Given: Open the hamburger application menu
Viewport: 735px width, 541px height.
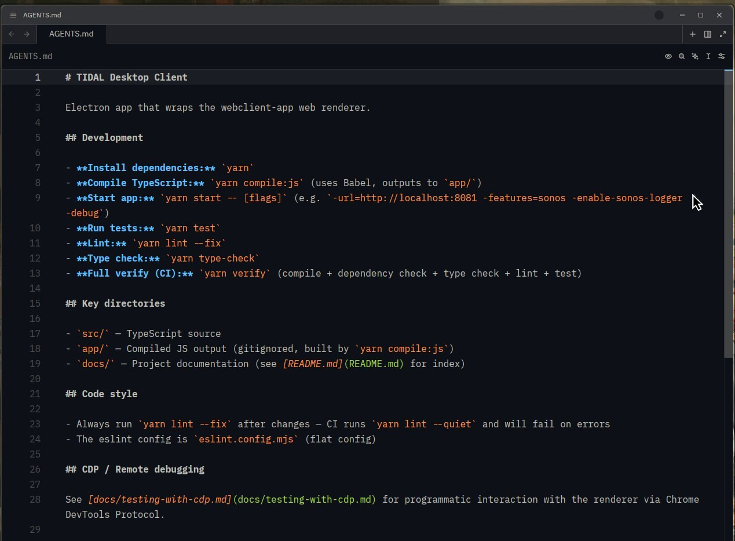Looking at the screenshot, I should click(13, 15).
